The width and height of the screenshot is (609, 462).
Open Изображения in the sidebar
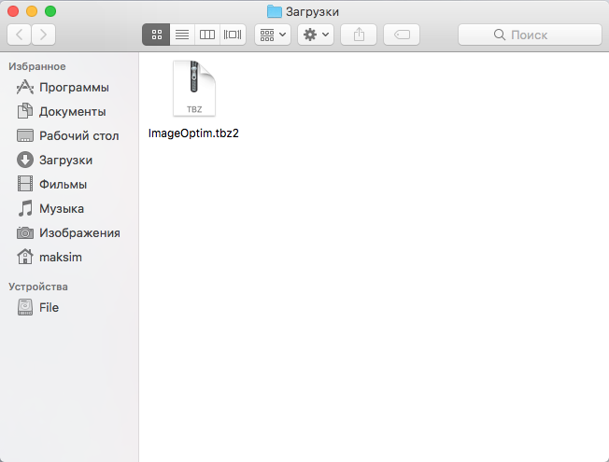(x=69, y=233)
